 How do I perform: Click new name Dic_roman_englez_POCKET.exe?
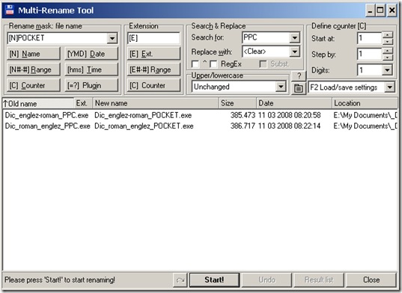coord(144,126)
